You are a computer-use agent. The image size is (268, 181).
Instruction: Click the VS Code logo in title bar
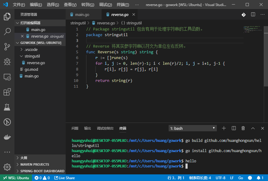coord(5,5)
